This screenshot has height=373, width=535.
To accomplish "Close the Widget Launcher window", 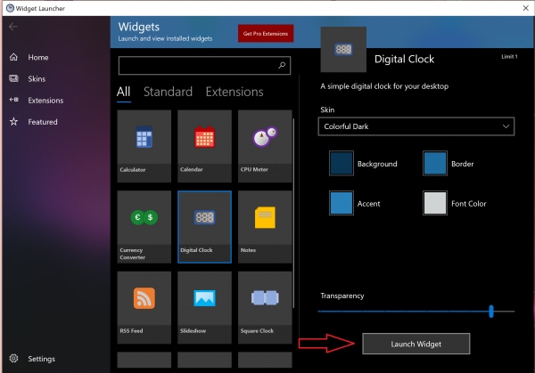I will (x=526, y=8).
